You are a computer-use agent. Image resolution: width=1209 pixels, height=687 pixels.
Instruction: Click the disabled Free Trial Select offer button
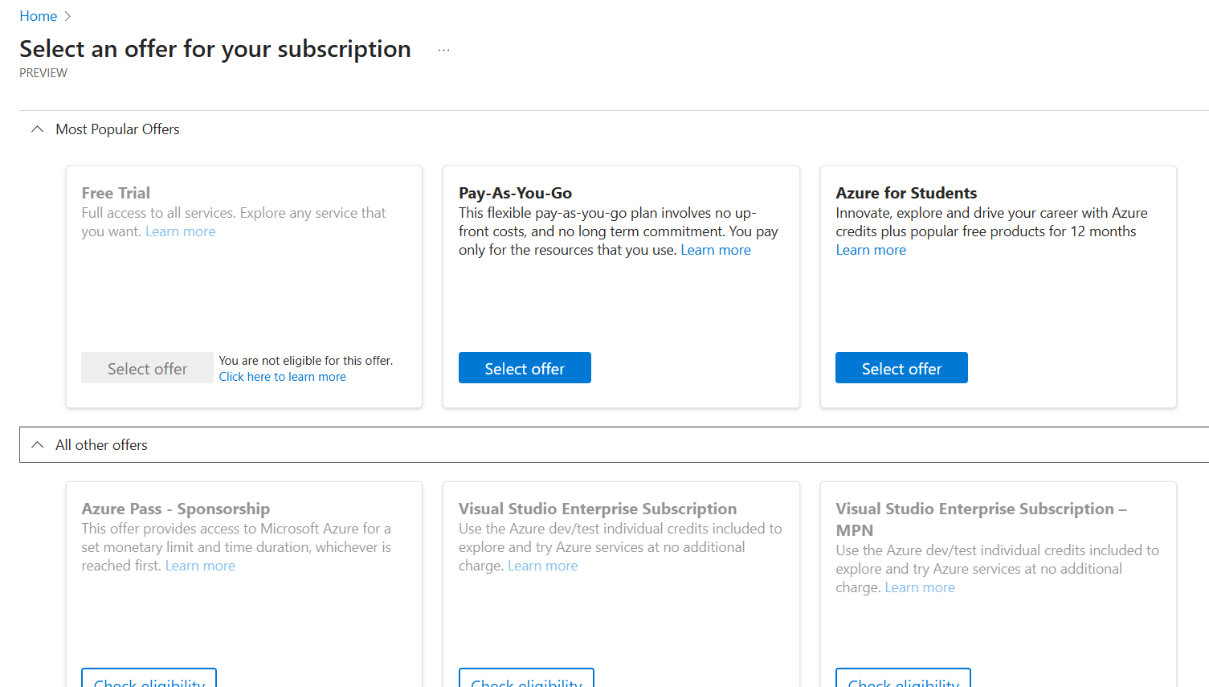click(147, 368)
